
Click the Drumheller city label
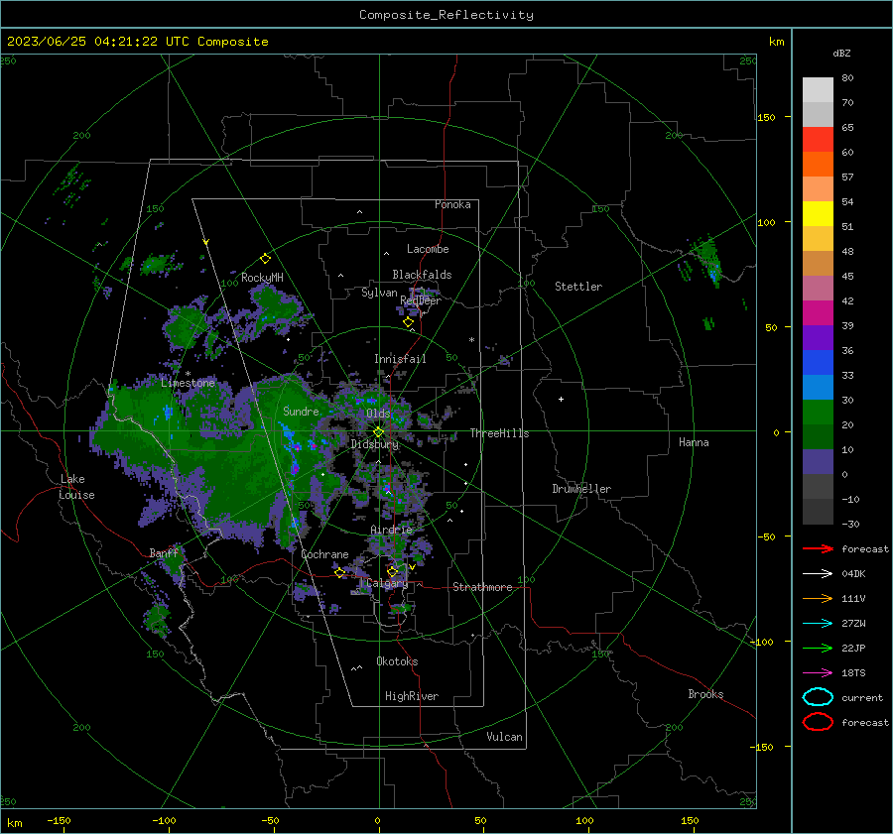pos(581,489)
